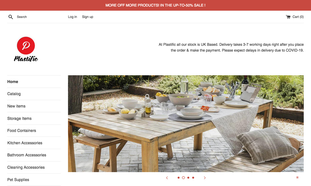This screenshot has width=311, height=186.
Task: Advance to next slide arrow
Action: point(205,178)
